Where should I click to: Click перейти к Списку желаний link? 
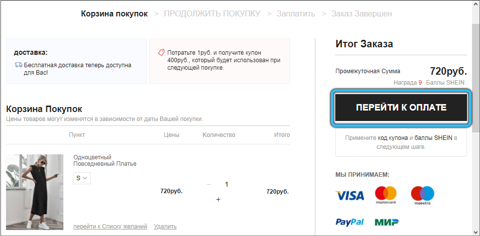coord(110,227)
